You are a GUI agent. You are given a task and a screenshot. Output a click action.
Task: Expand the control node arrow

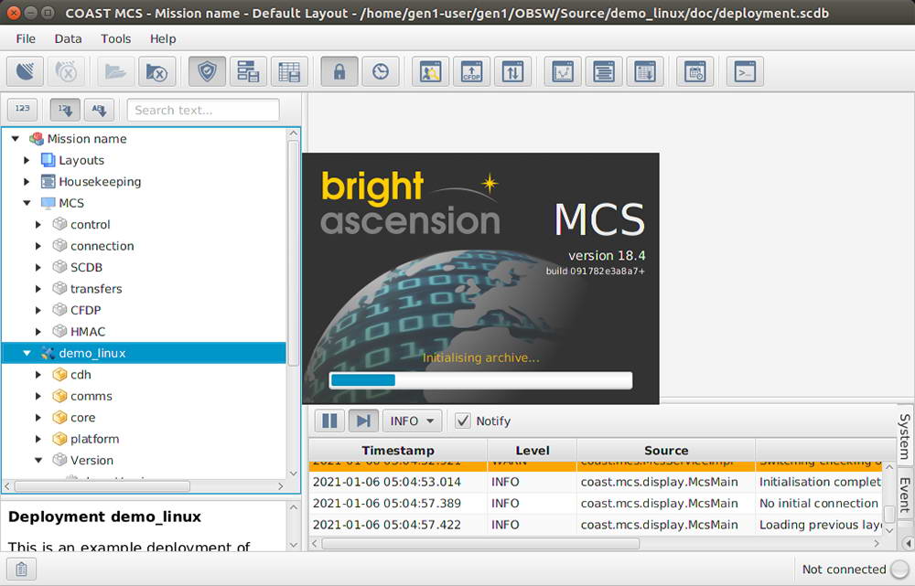pyautogui.click(x=38, y=225)
